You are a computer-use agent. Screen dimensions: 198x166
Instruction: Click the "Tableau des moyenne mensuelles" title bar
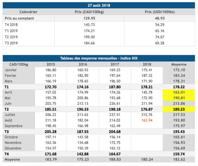(x=99, y=58)
